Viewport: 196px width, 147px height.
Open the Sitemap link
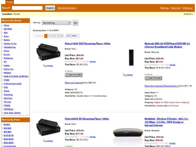click(164, 8)
